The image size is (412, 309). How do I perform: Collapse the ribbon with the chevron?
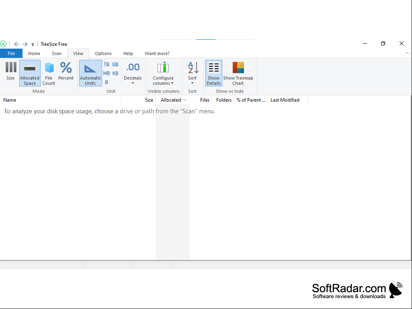[x=407, y=53]
